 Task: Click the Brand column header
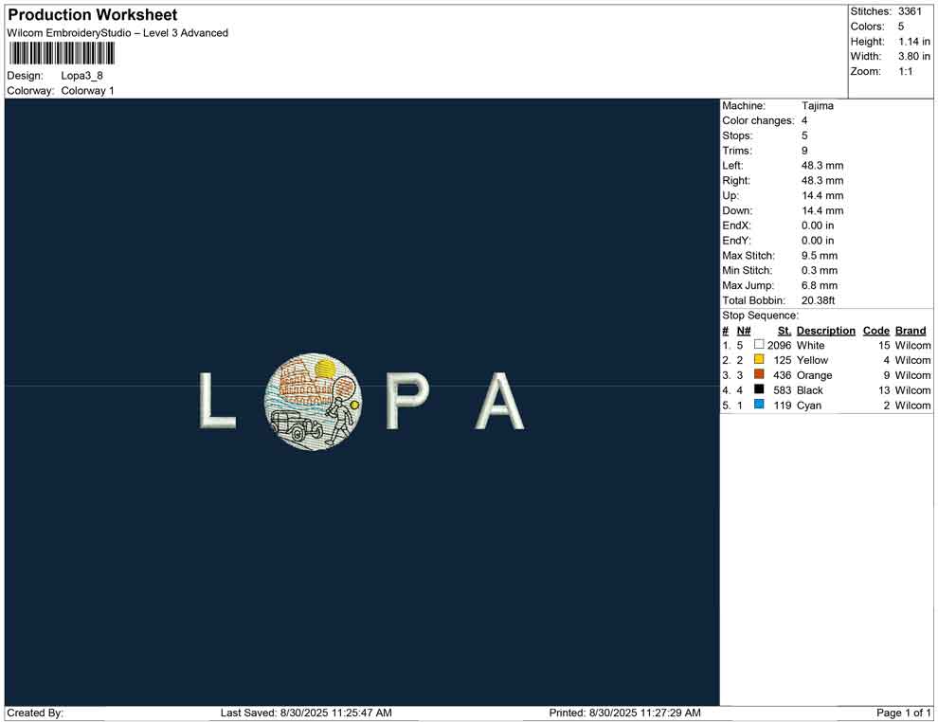(x=911, y=331)
